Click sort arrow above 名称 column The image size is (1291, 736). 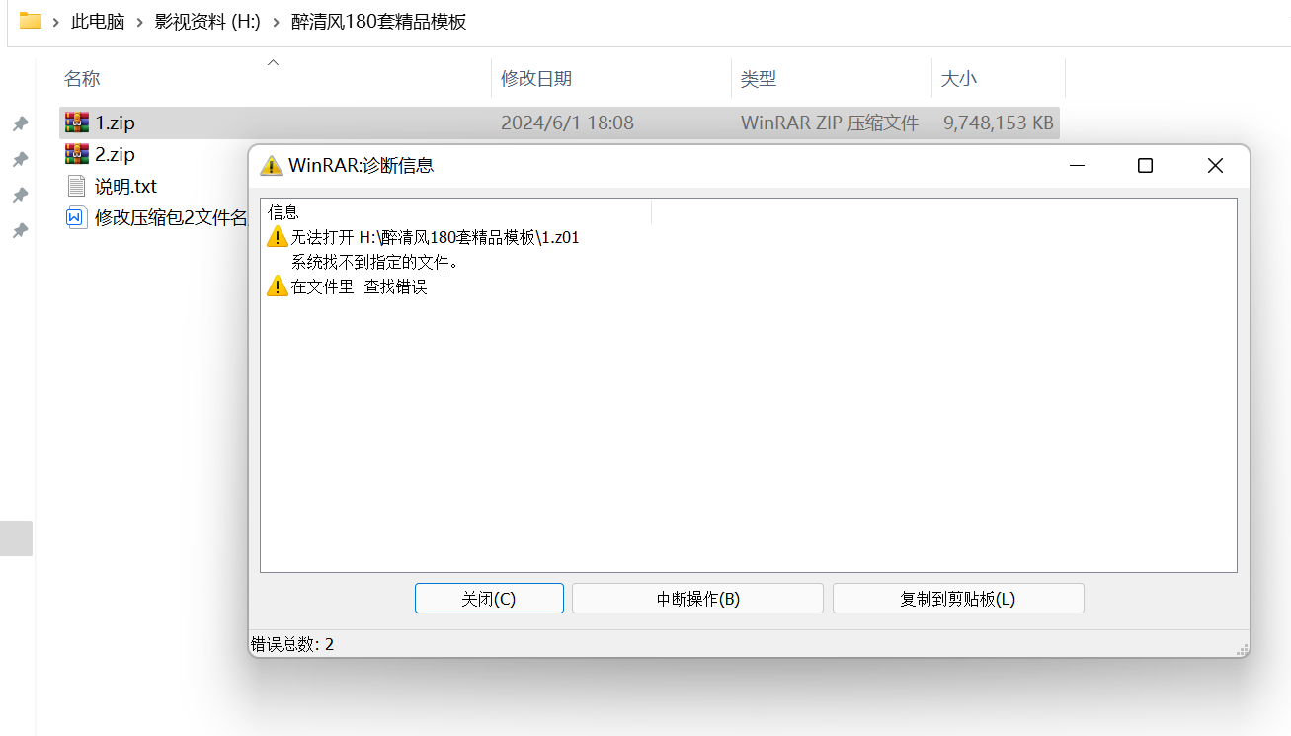pyautogui.click(x=274, y=62)
